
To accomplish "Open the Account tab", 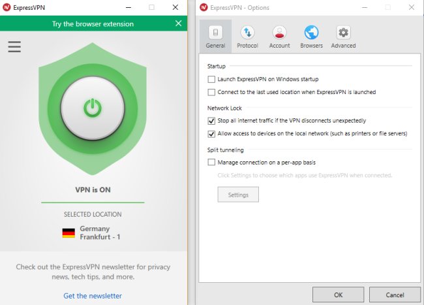I will tap(279, 37).
